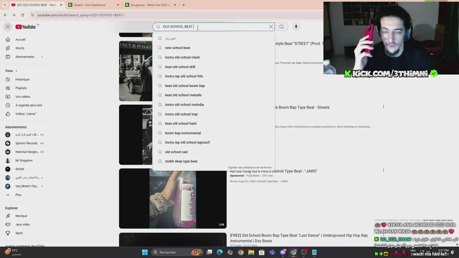Viewport: 459px width, 258px height.
Task: Open OBS Studio from the taskbar
Action: [304, 252]
